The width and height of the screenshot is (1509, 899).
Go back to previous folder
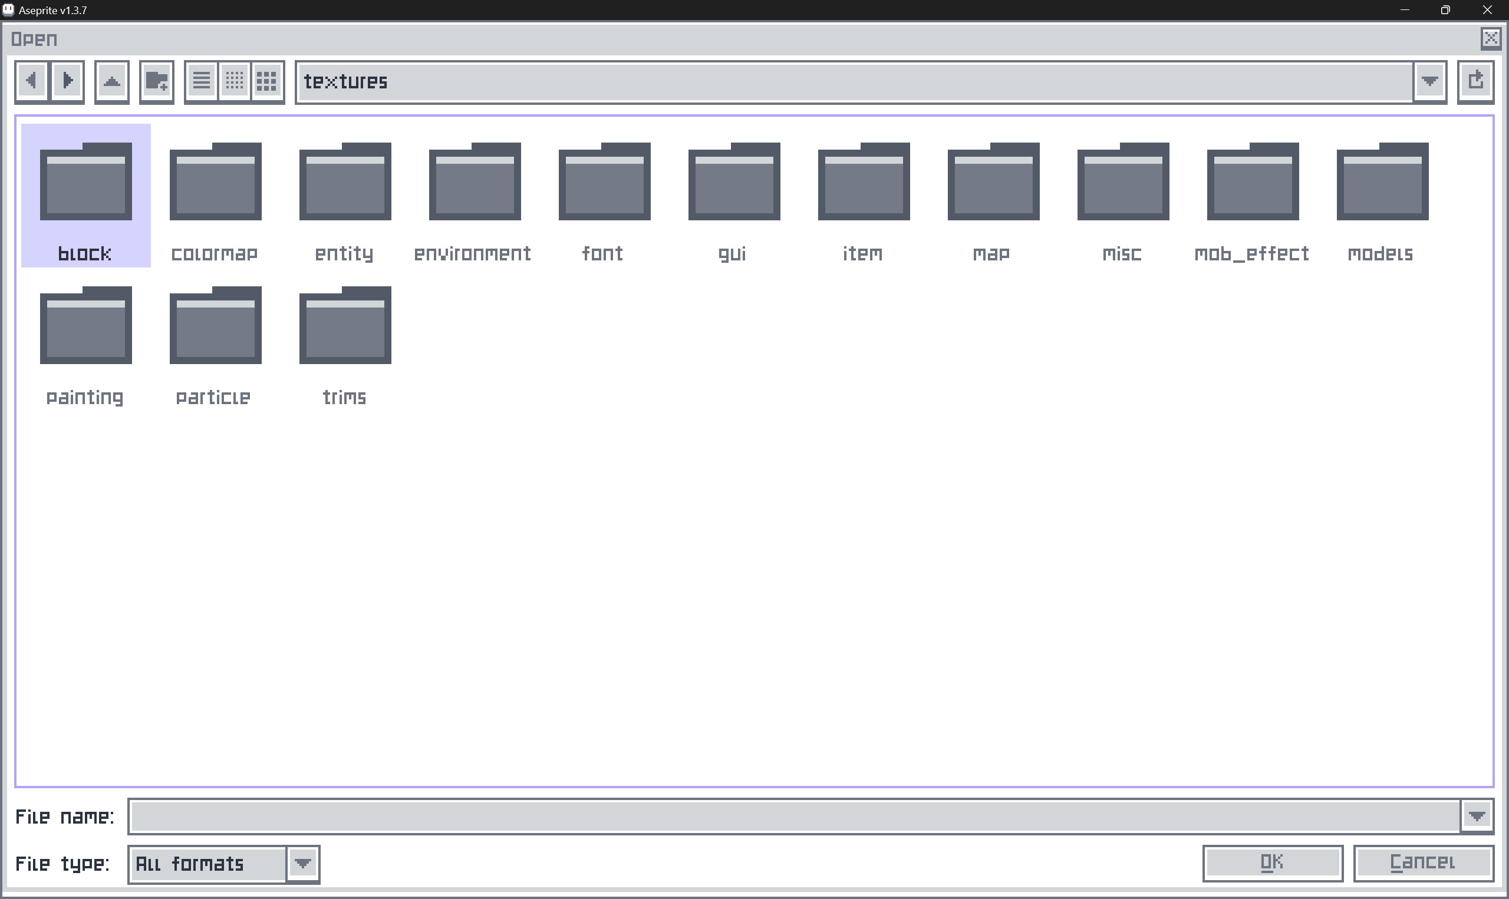click(31, 81)
